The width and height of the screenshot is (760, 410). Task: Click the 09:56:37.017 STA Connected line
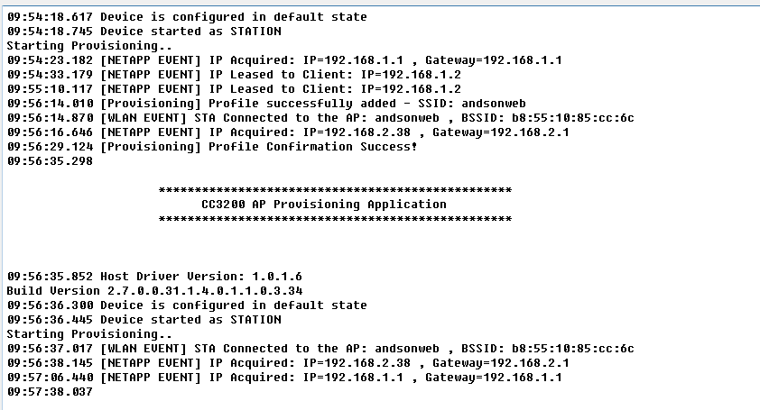(x=320, y=349)
